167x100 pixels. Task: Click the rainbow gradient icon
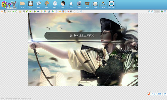(53, 11)
